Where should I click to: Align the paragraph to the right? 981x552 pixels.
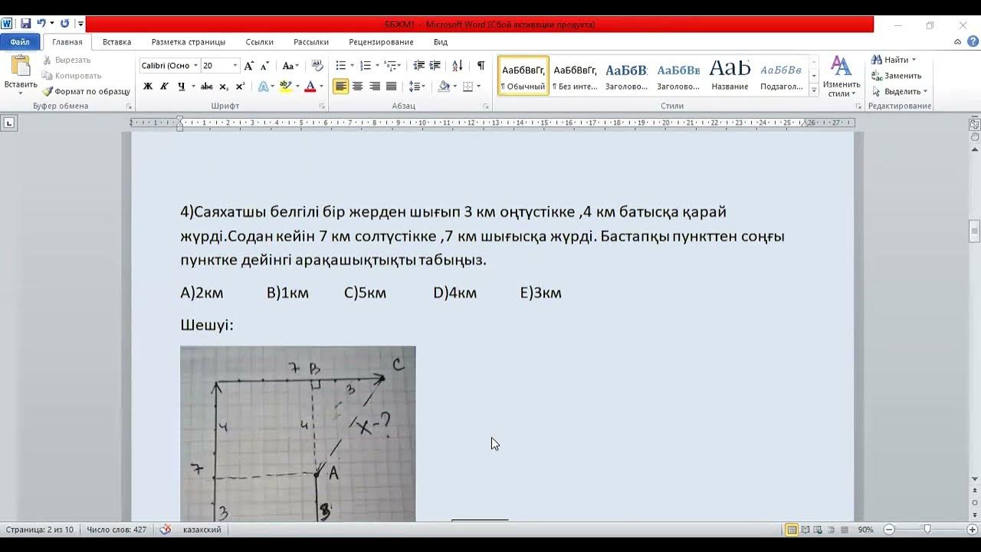pos(375,87)
